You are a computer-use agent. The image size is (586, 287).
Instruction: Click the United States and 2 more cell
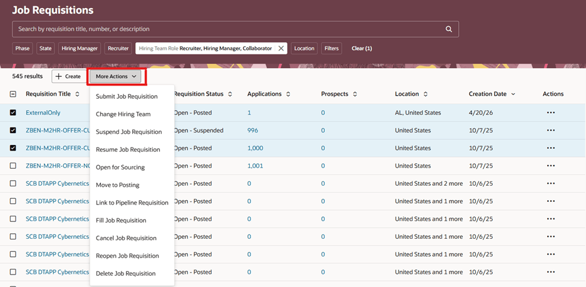[429, 184]
